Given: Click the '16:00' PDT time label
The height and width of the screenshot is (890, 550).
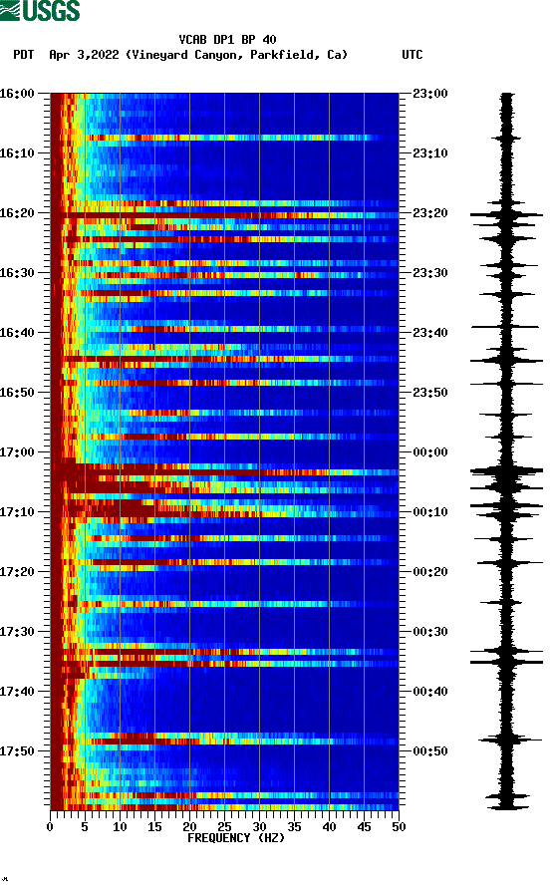Looking at the screenshot, I should click(x=17, y=93).
